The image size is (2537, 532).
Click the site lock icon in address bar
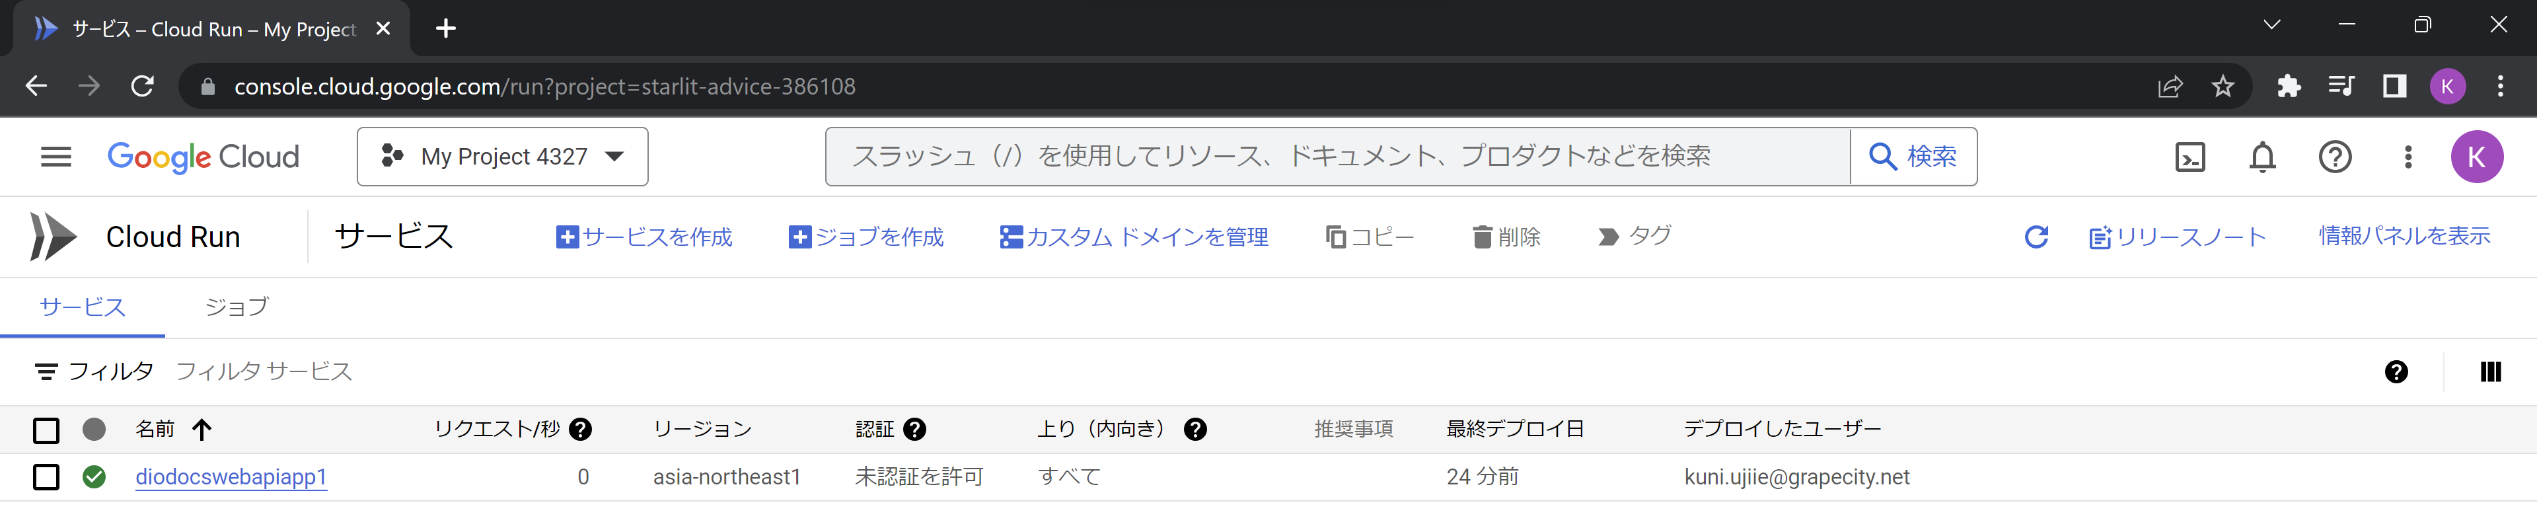pyautogui.click(x=208, y=87)
